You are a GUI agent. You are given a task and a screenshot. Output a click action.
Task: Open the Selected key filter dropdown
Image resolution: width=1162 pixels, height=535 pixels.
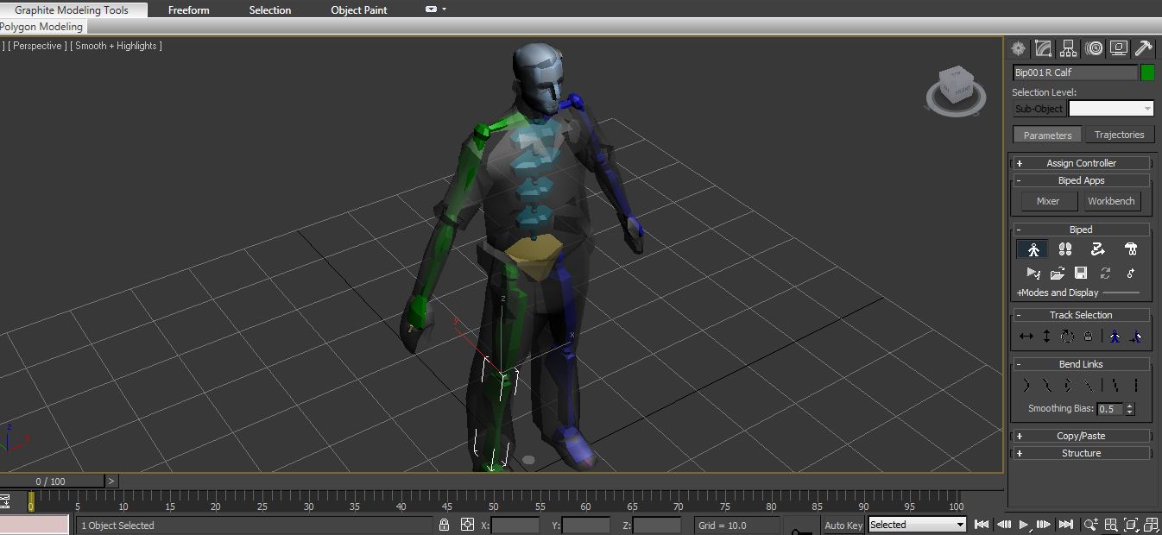[917, 525]
